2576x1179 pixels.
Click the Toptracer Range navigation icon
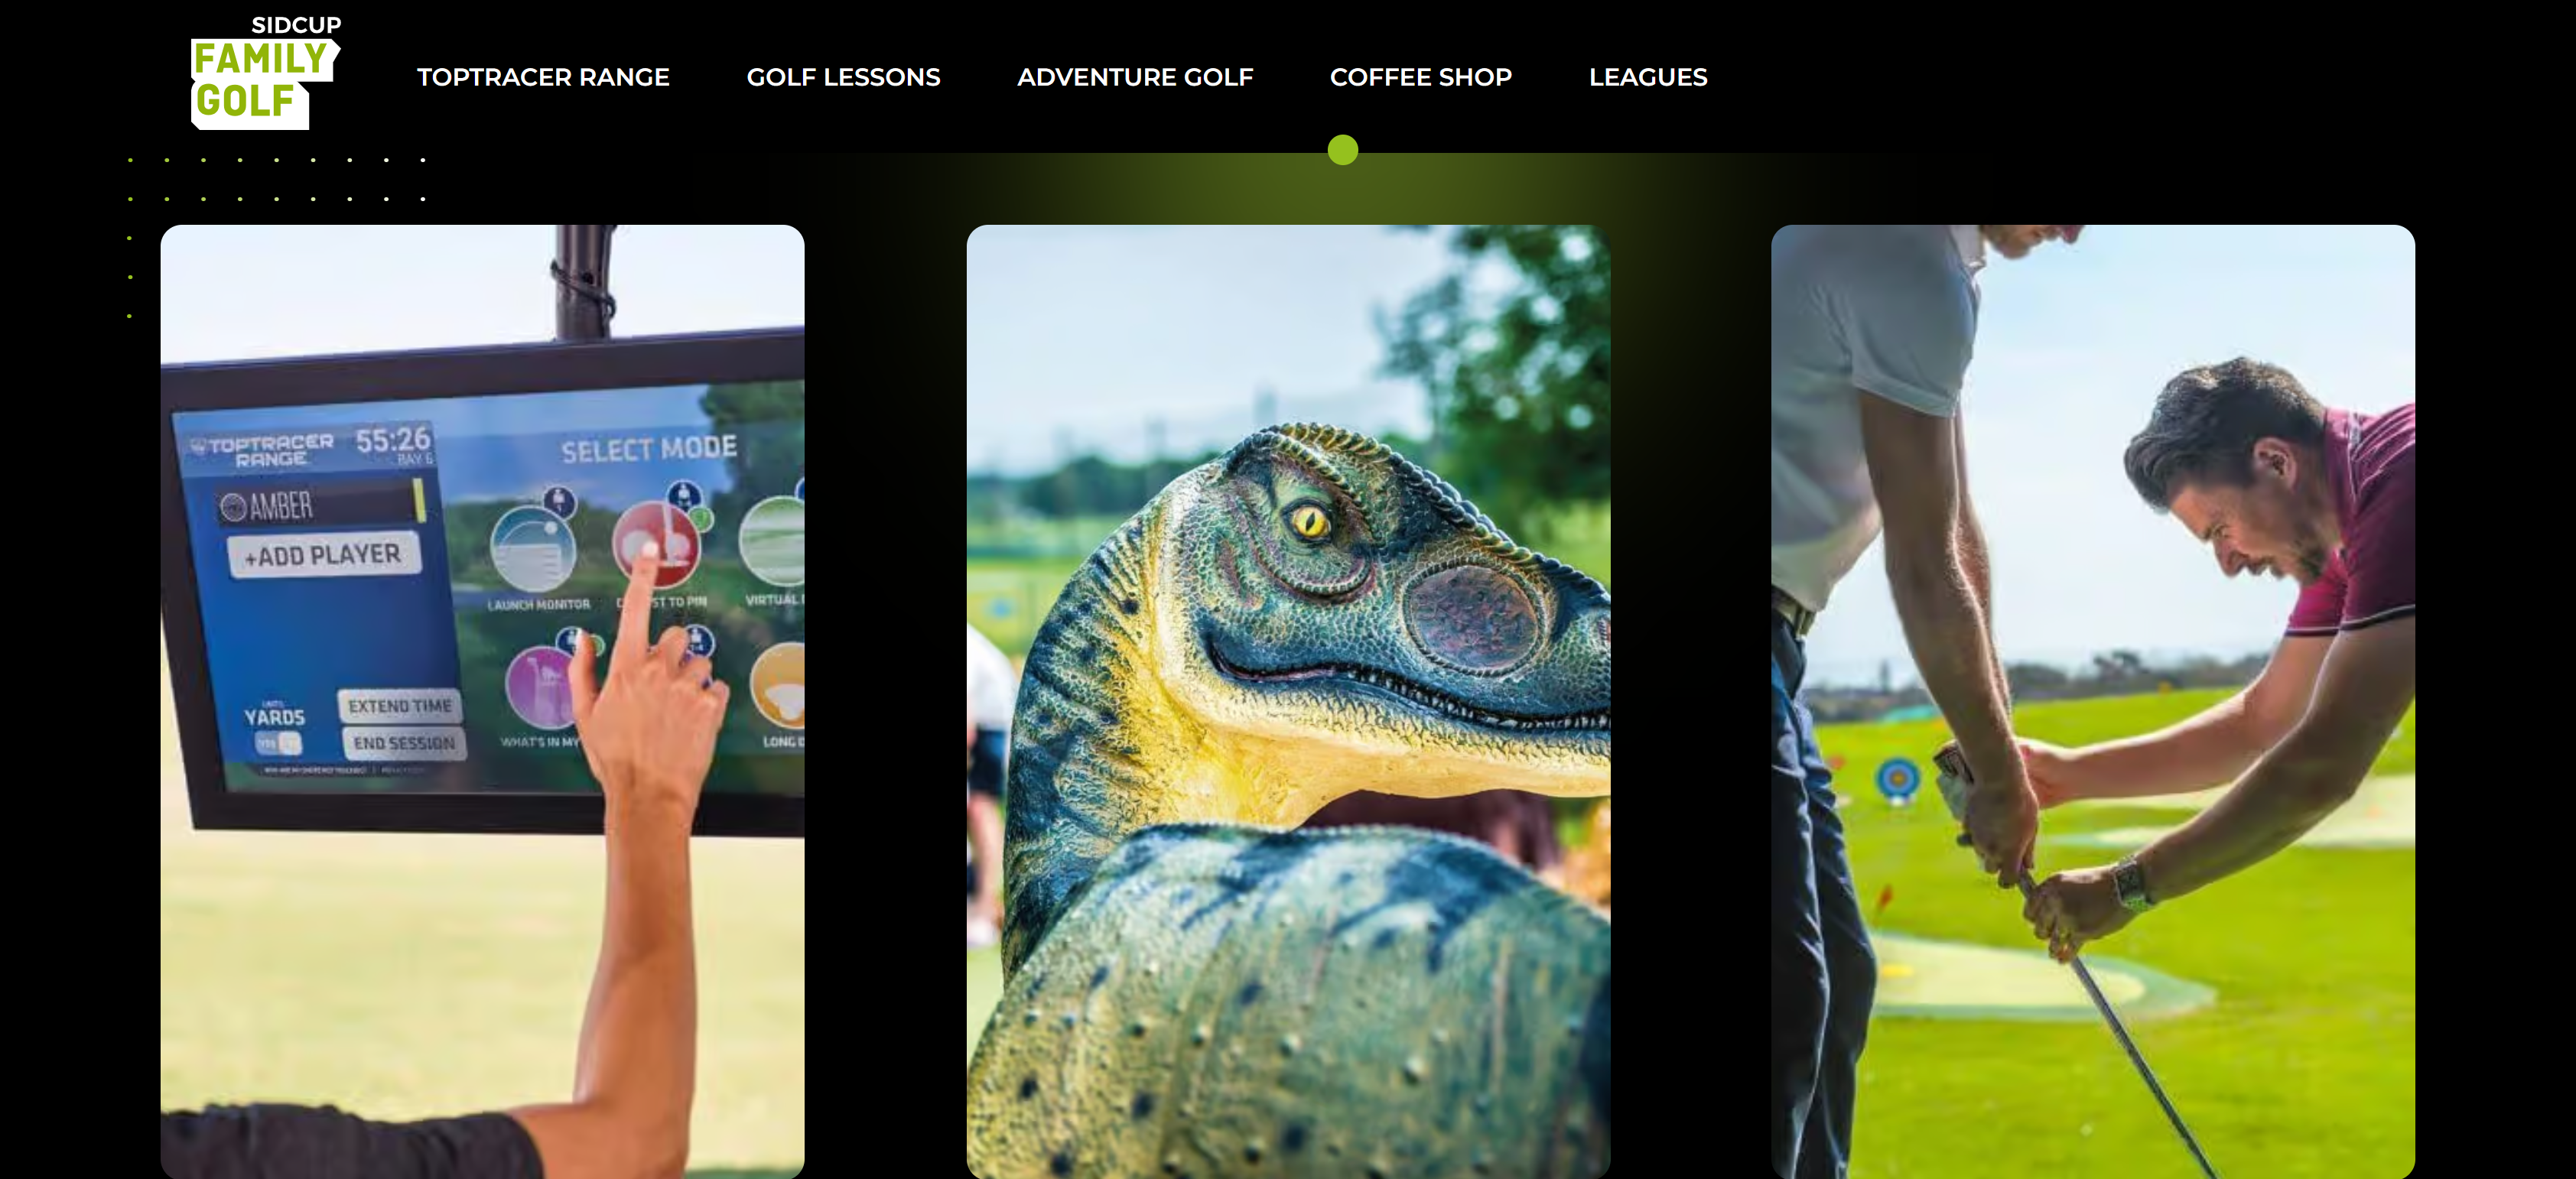click(x=544, y=77)
